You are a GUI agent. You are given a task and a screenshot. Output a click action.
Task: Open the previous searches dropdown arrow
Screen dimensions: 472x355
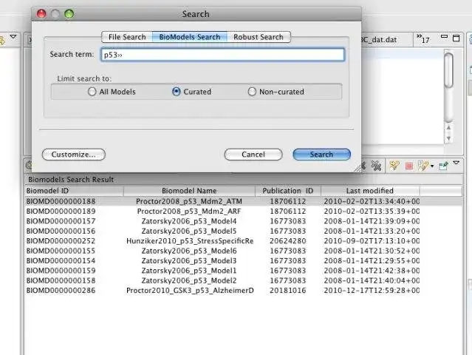(x=432, y=166)
